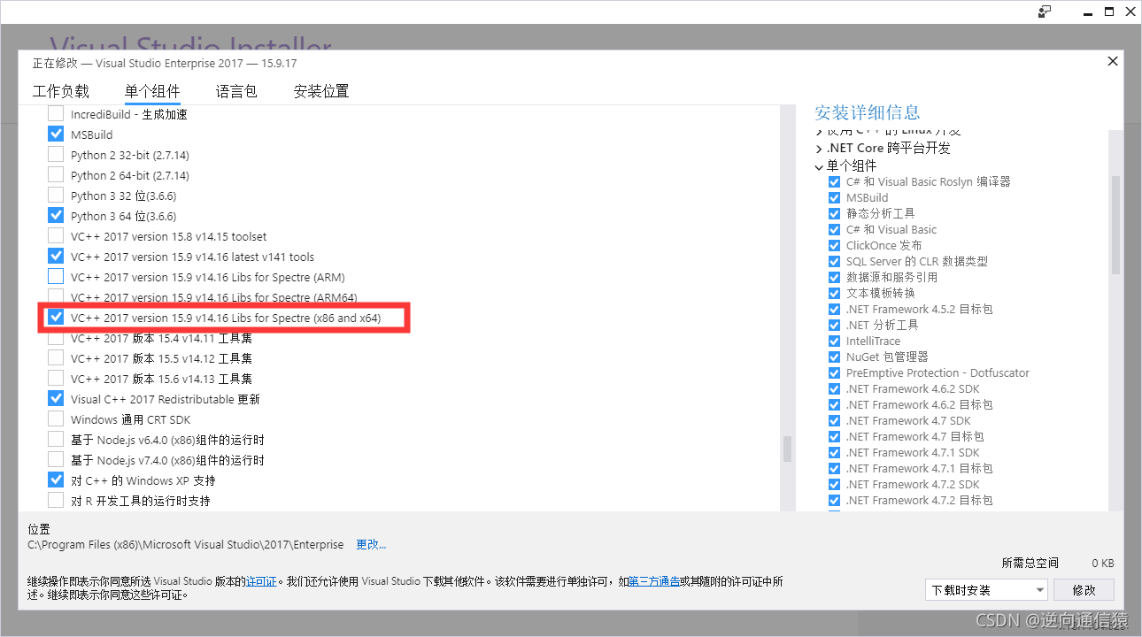Uncheck .NET Framework 4.7.2 目标包

click(834, 500)
